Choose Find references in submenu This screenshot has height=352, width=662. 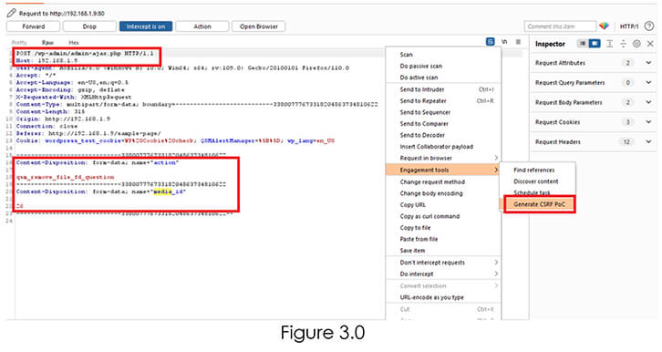[537, 170]
